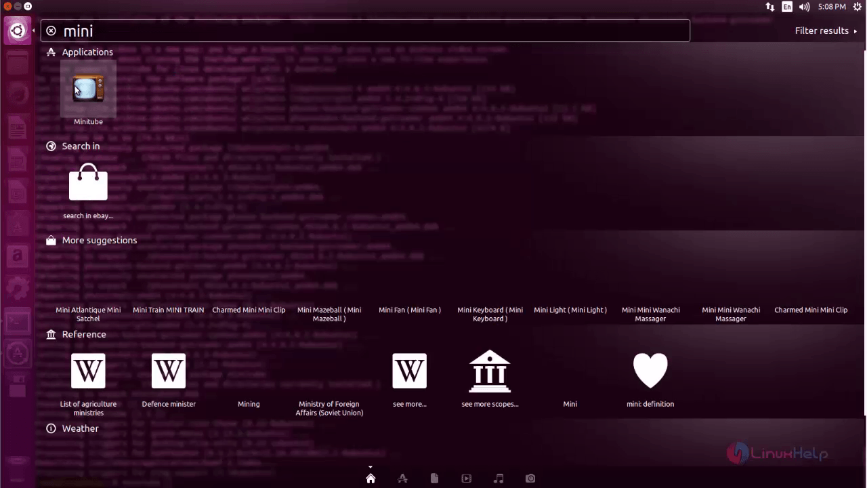The width and height of the screenshot is (867, 488).
Task: Collapse the 'More suggestions' category header
Action: coord(91,240)
